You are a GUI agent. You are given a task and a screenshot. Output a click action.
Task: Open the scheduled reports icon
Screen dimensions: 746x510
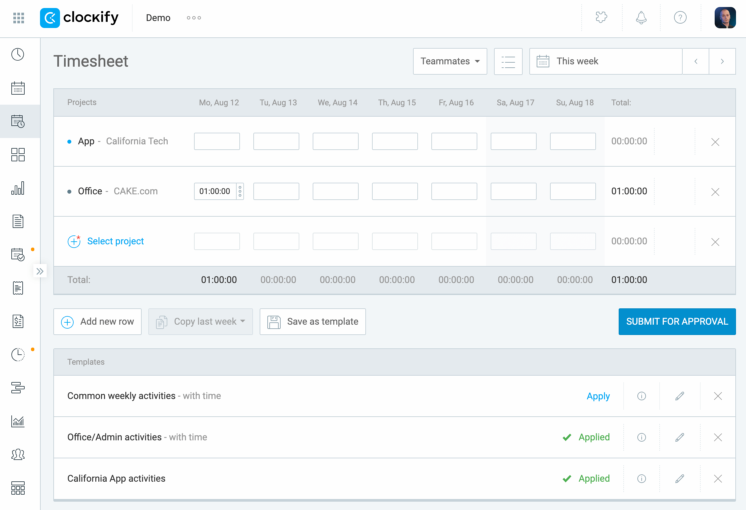[18, 354]
